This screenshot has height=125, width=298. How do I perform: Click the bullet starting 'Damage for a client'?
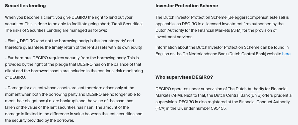[74, 104]
